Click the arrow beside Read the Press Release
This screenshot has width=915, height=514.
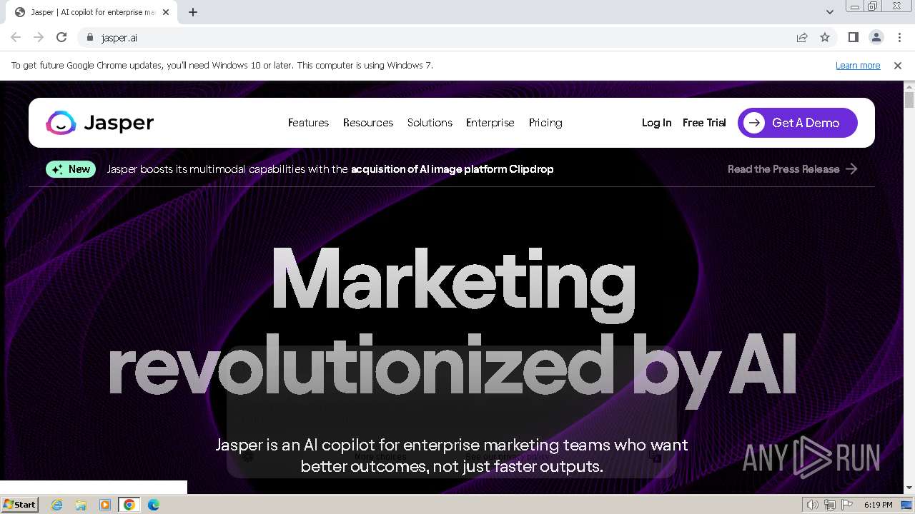coord(851,169)
